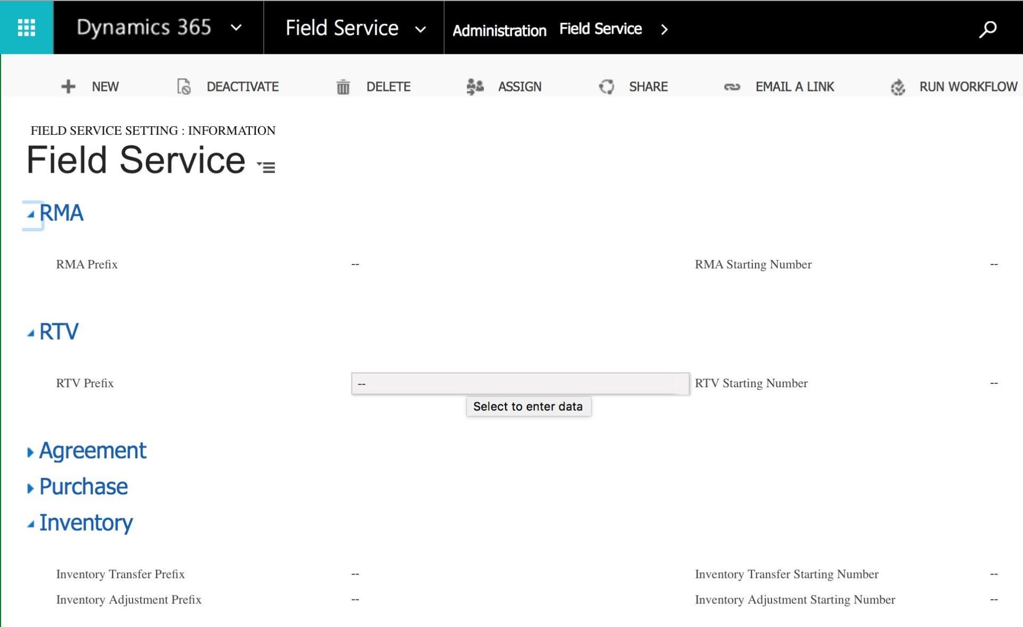The image size is (1023, 627).
Task: Click the Email a Link chain icon
Action: pyautogui.click(x=732, y=86)
